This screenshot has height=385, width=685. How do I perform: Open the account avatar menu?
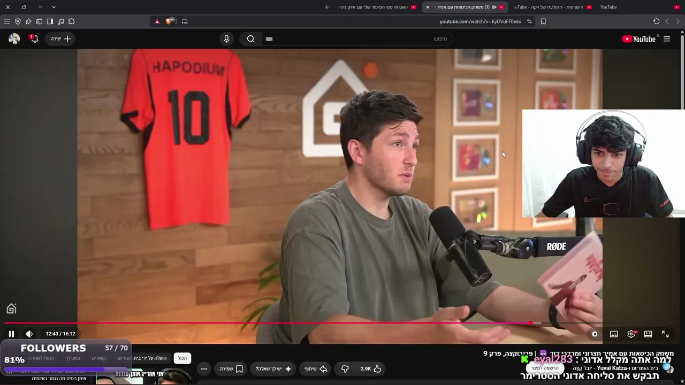click(x=14, y=38)
